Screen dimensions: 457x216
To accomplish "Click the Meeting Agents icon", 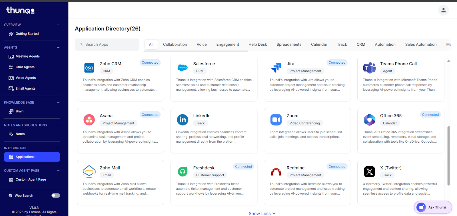I will (x=11, y=56).
